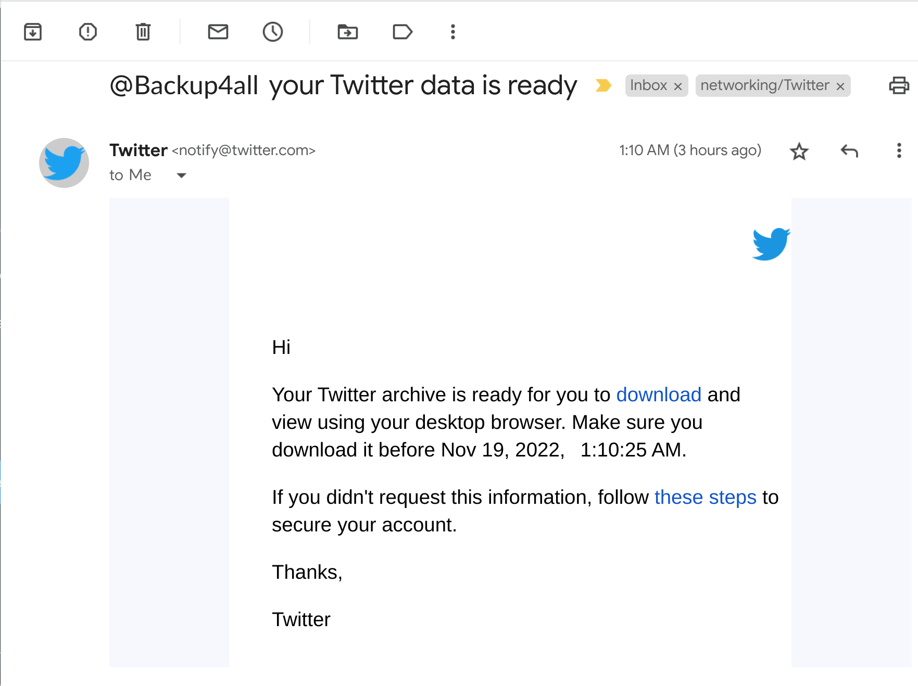Show details with the 'to Me' arrow
The image size is (918, 686).
point(181,175)
